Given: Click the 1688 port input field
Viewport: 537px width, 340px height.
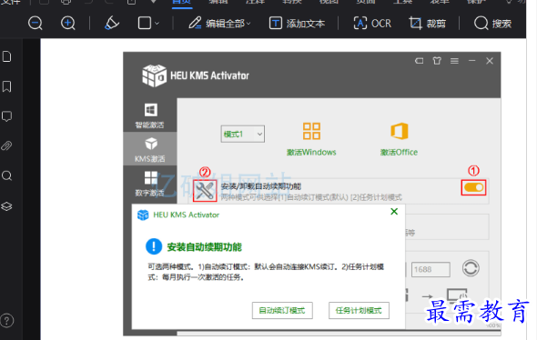Looking at the screenshot, I should pos(431,269).
